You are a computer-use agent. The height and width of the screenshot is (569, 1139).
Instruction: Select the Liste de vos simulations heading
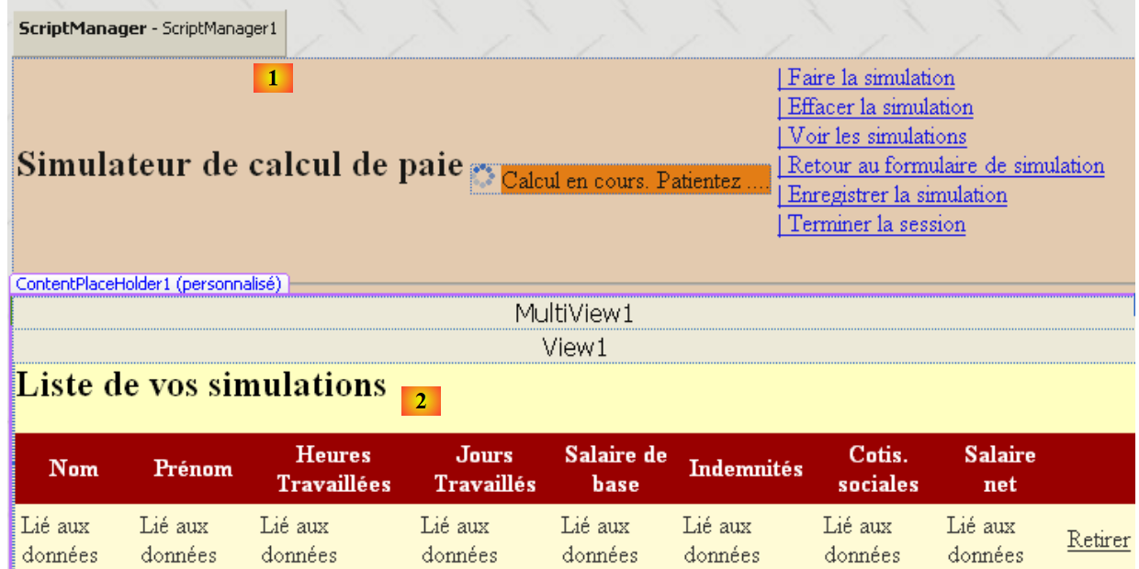201,385
